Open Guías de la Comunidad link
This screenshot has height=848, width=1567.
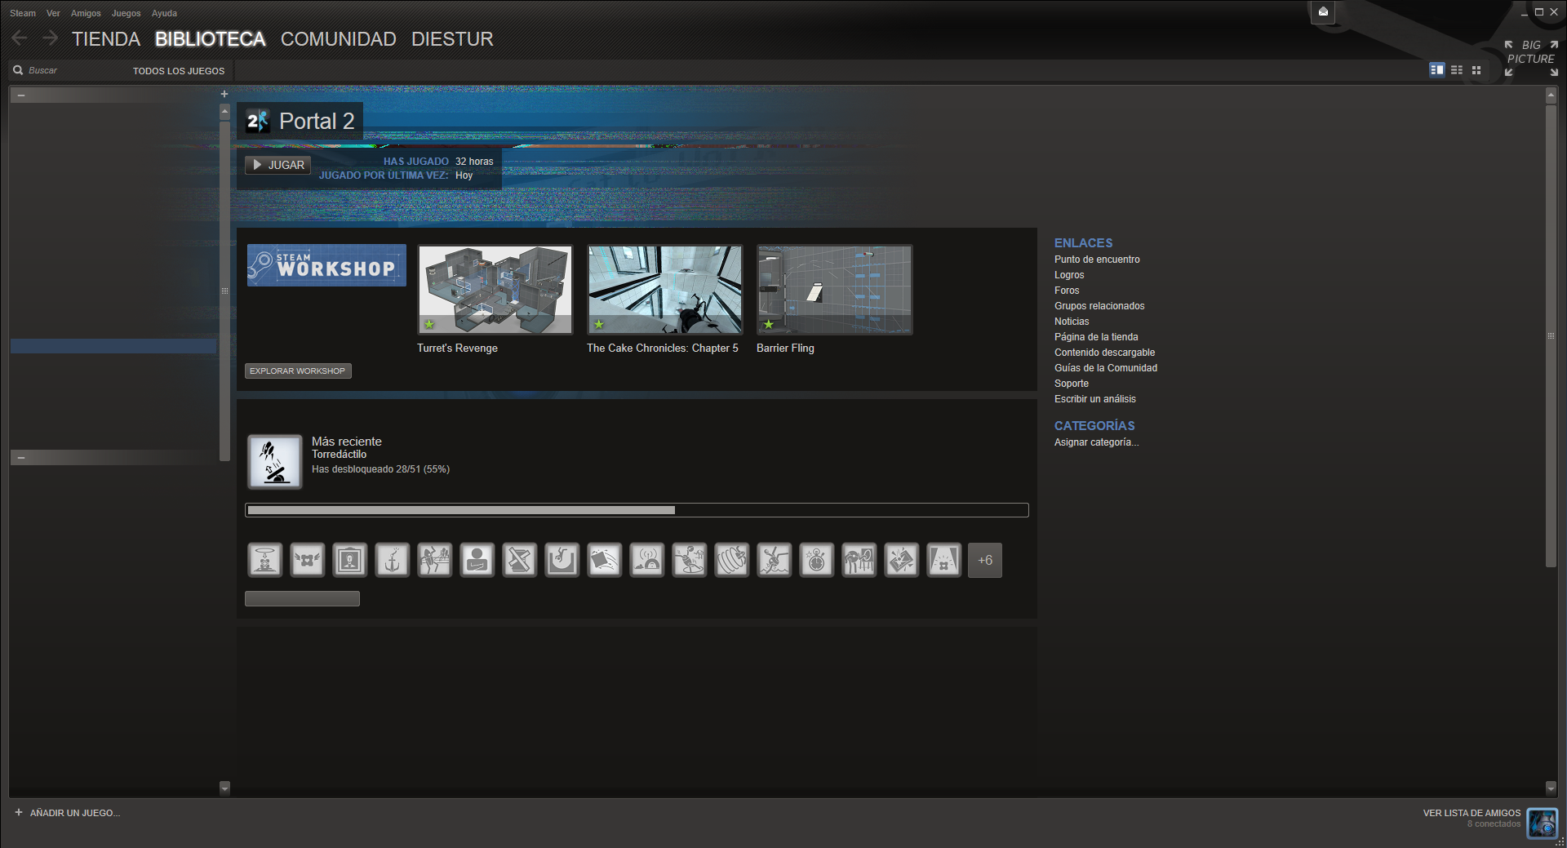(1106, 368)
